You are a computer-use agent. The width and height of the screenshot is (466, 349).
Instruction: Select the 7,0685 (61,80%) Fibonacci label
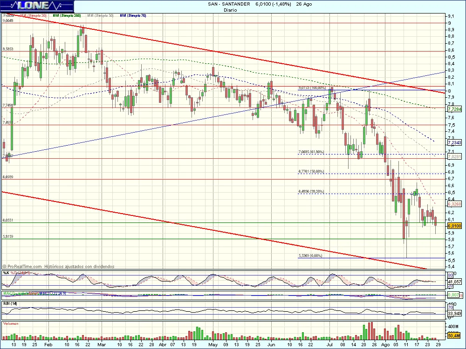coord(311,152)
